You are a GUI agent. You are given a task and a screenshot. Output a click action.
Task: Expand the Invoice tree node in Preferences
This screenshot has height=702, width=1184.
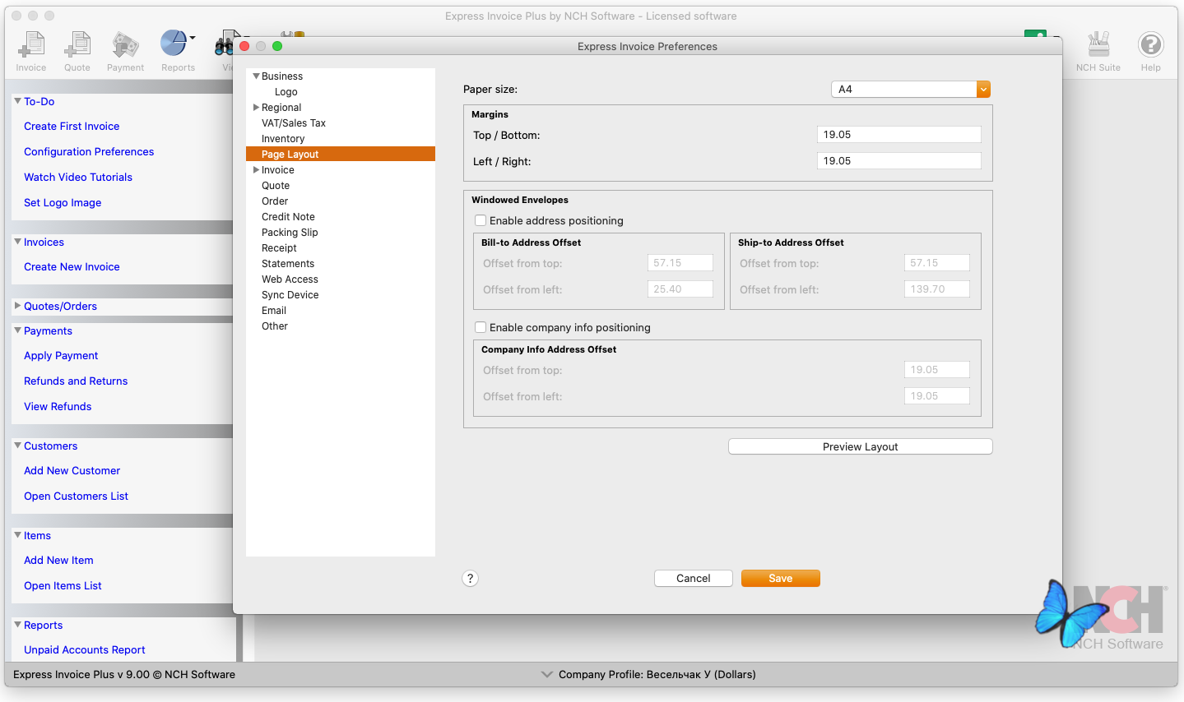point(256,170)
